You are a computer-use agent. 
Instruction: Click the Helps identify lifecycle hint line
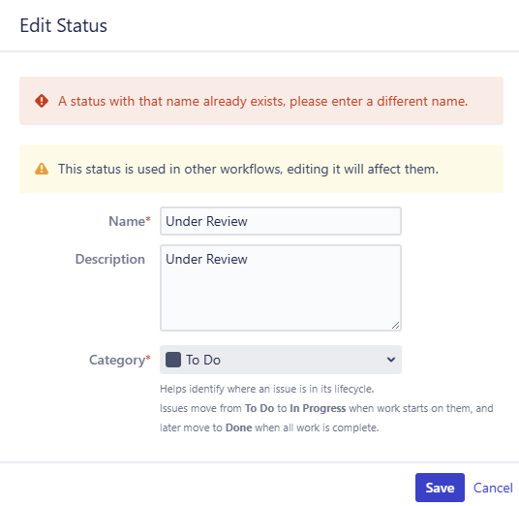point(267,389)
